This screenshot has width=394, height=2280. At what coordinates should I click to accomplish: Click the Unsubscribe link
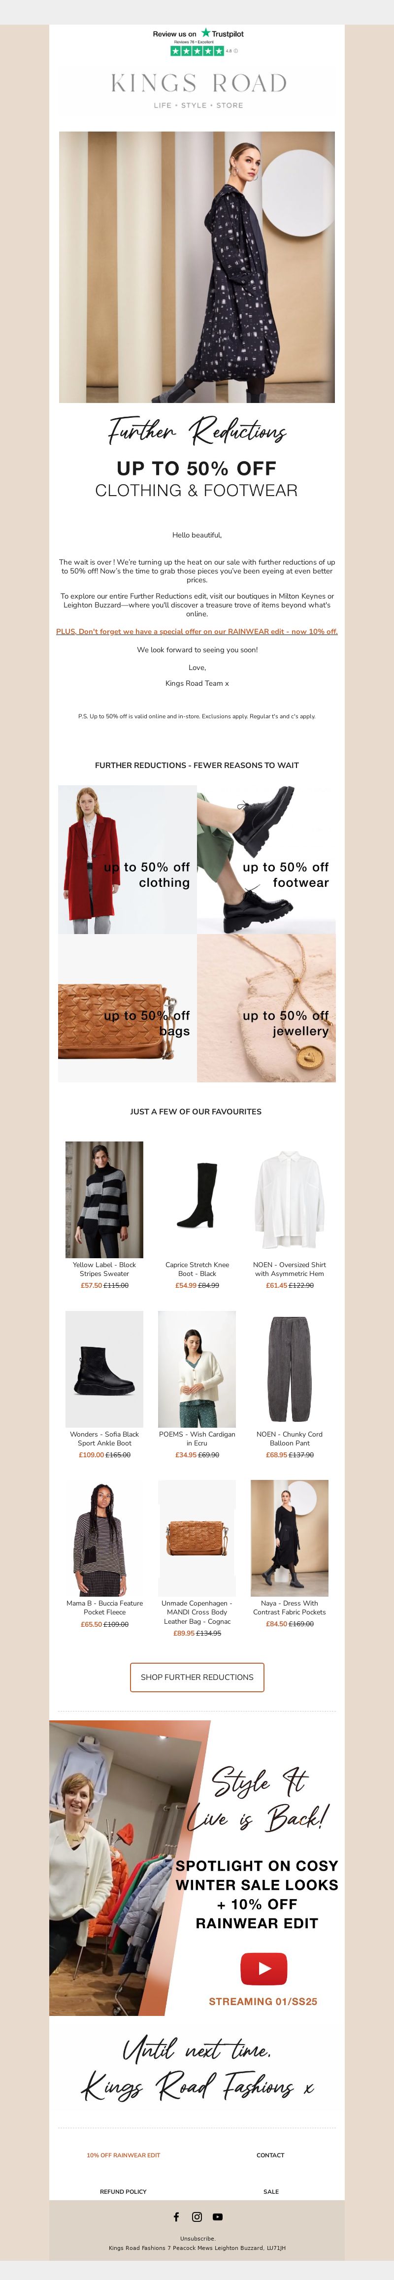pyautogui.click(x=197, y=2239)
